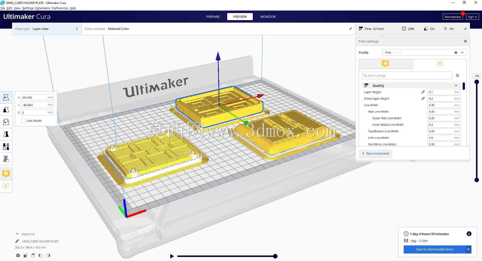Click the support On indicator

coord(429,29)
